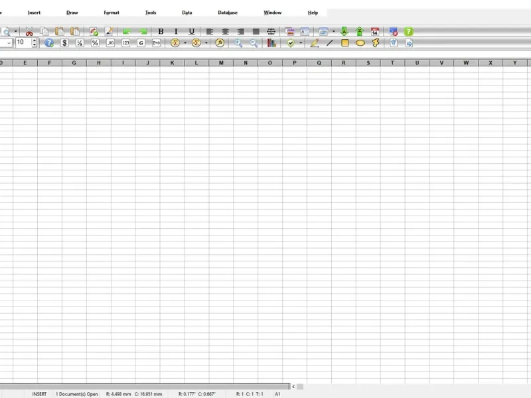The height and width of the screenshot is (398, 531).
Task: Click the green shield checkmark icon
Action: pos(291,43)
